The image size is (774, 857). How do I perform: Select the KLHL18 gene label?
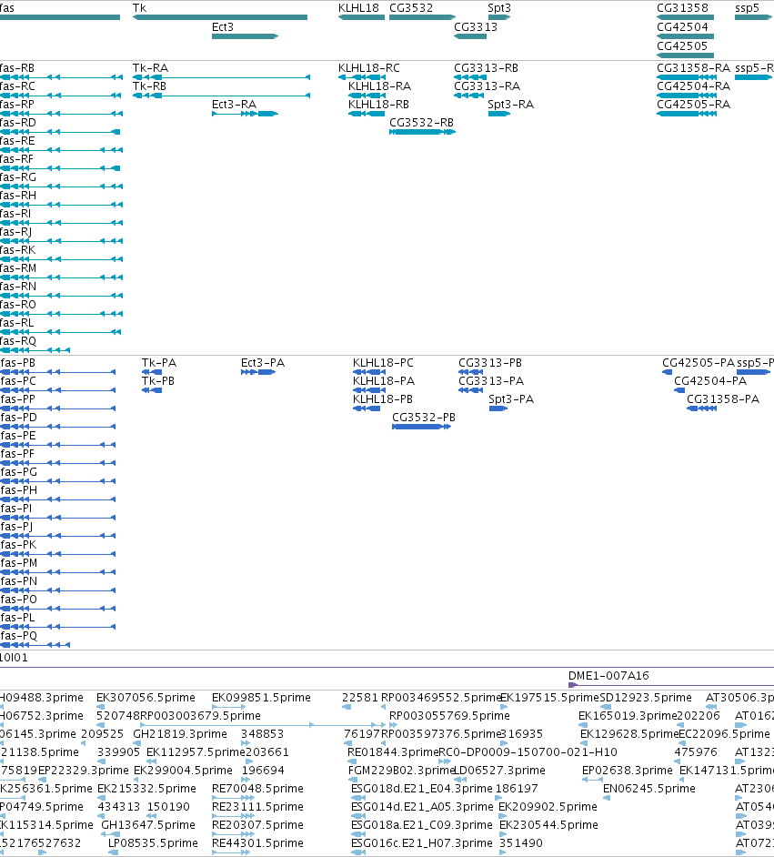pyautogui.click(x=359, y=8)
